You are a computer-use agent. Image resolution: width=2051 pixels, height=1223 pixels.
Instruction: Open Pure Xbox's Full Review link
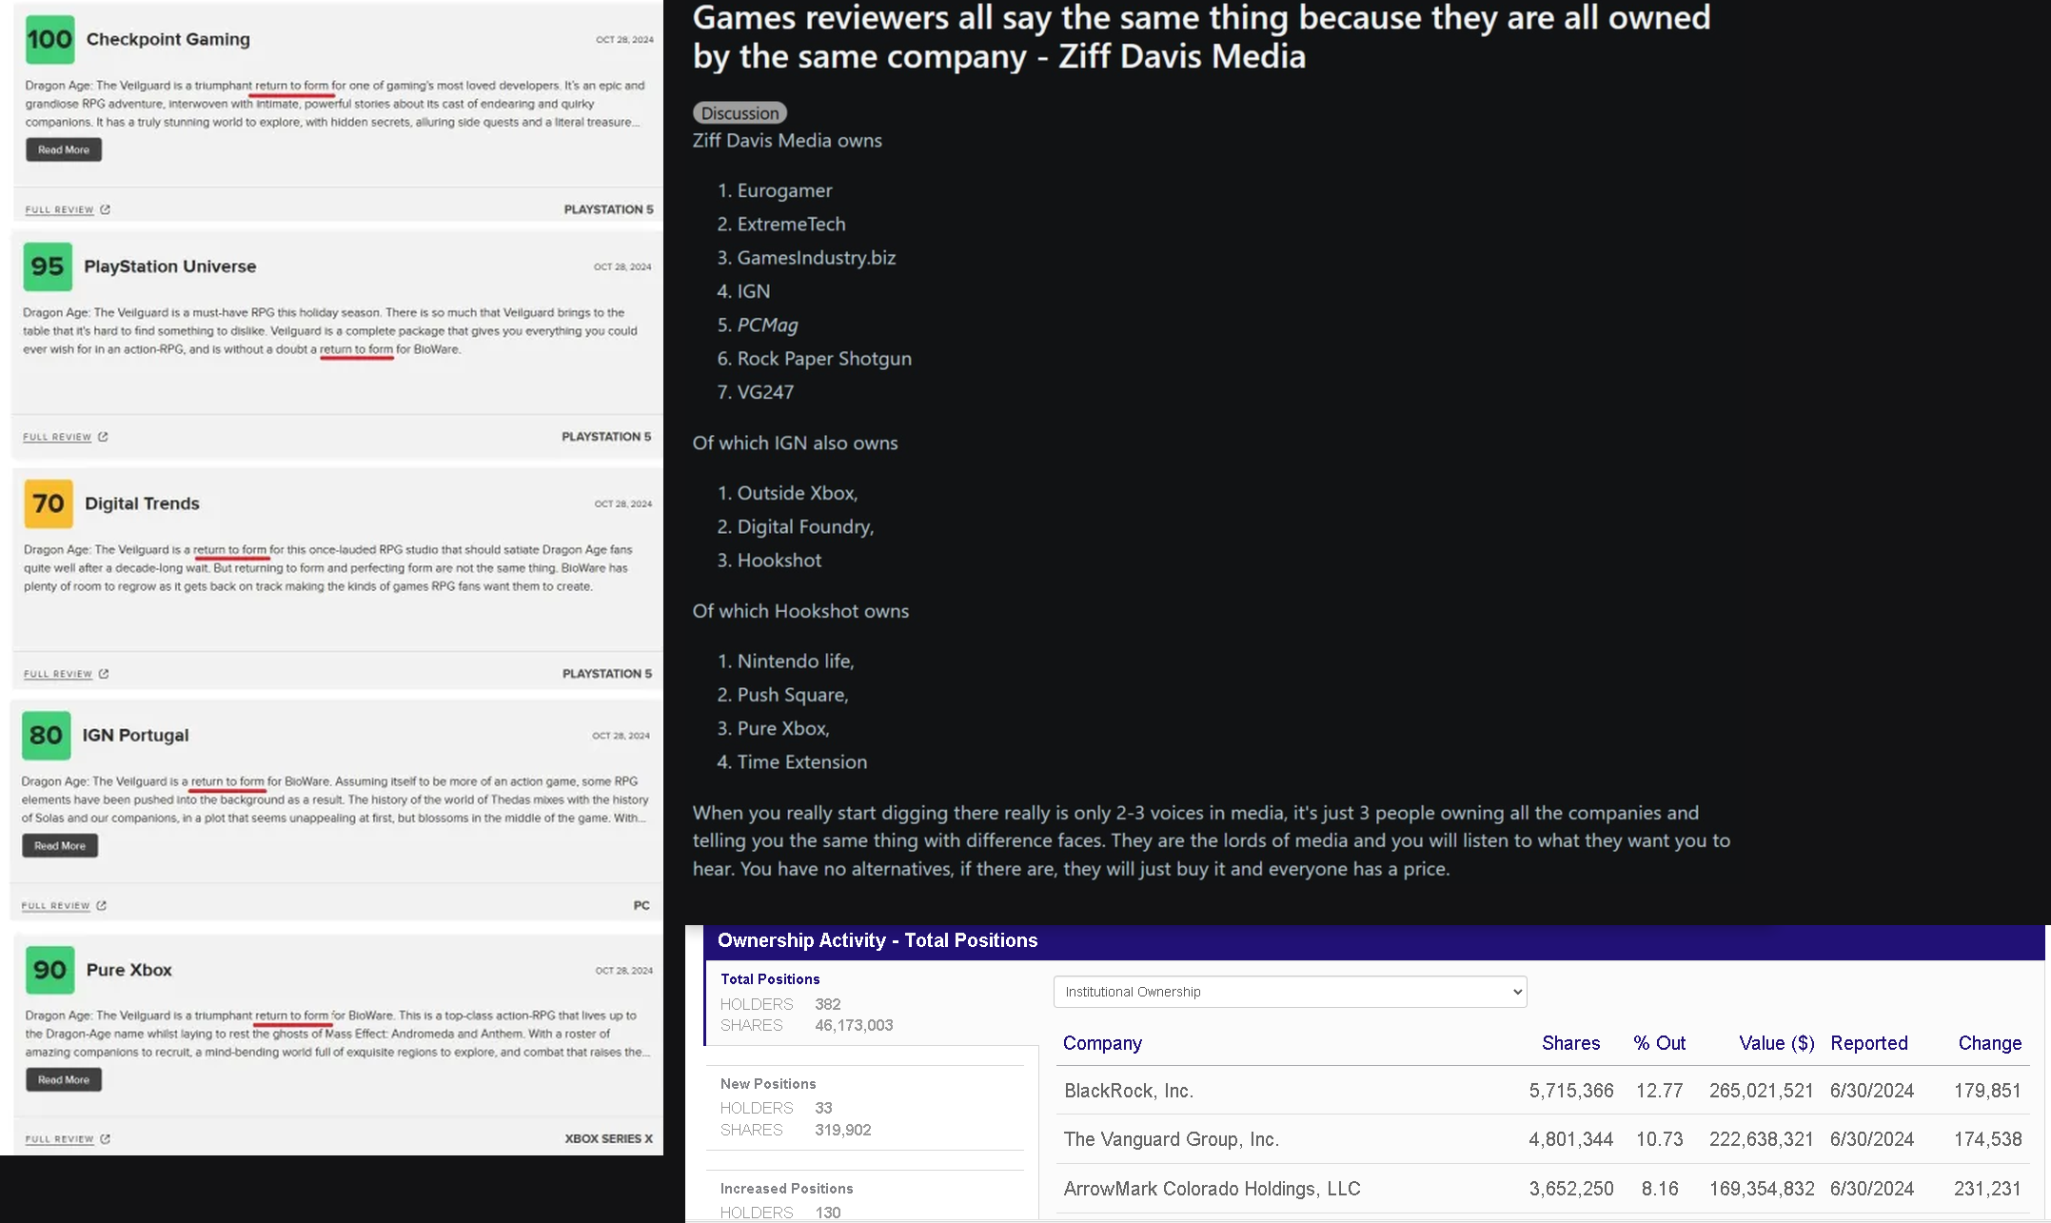[59, 1138]
